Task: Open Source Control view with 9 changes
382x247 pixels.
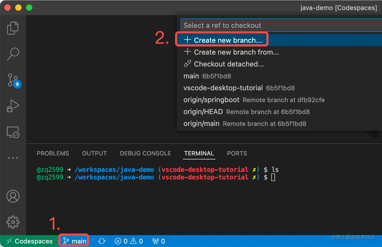Action: pyautogui.click(x=14, y=81)
